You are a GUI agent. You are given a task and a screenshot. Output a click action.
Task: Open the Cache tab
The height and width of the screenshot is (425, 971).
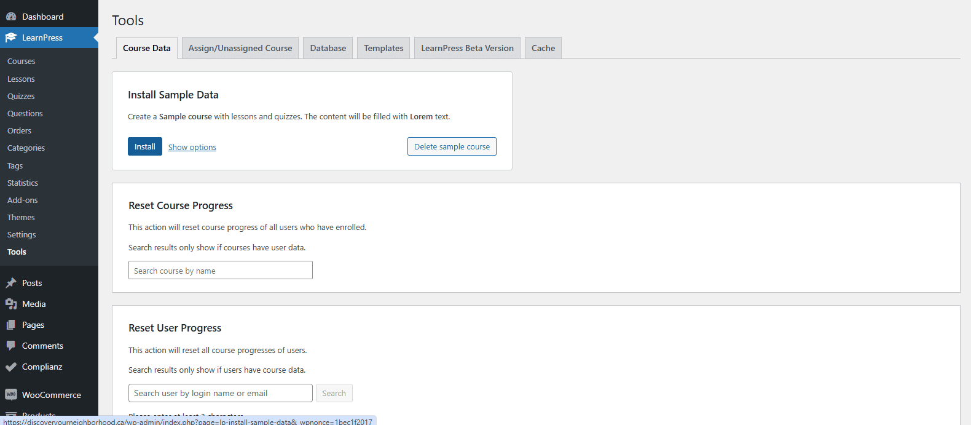[543, 48]
